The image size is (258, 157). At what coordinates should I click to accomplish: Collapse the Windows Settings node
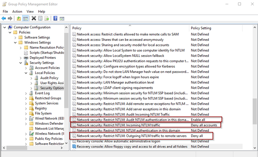15,43
